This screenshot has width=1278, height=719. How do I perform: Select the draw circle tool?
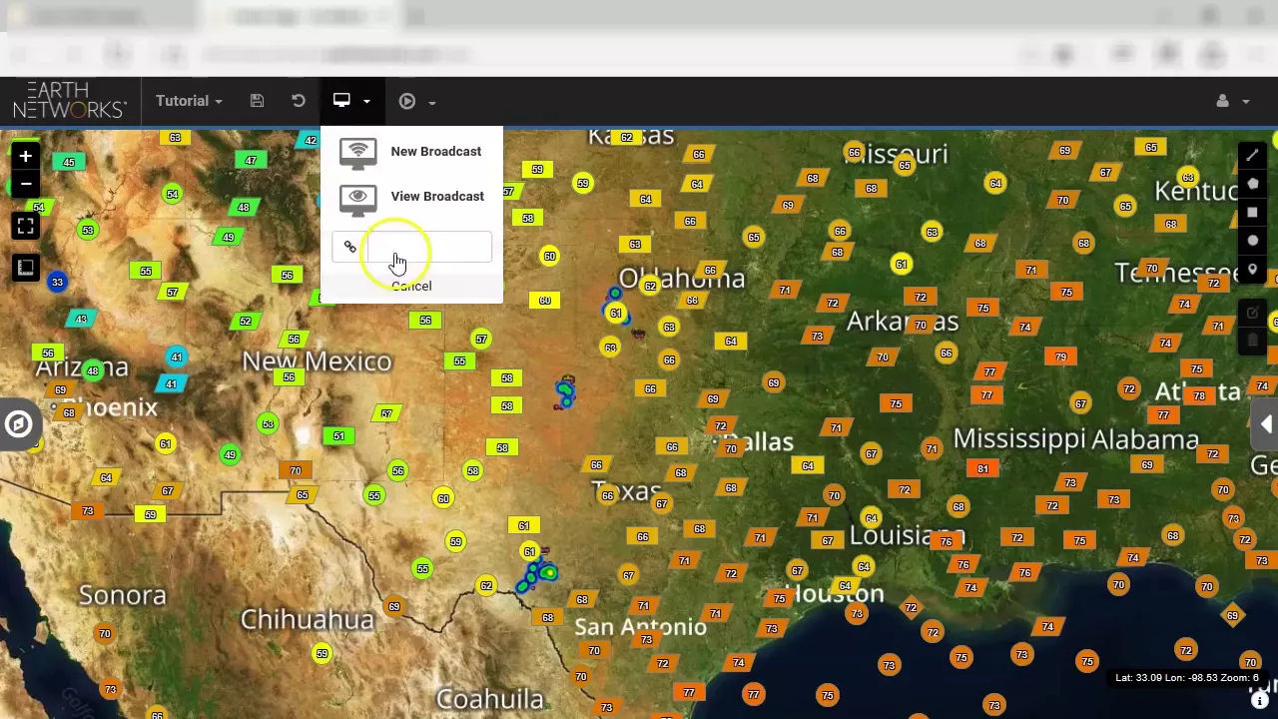point(1253,241)
